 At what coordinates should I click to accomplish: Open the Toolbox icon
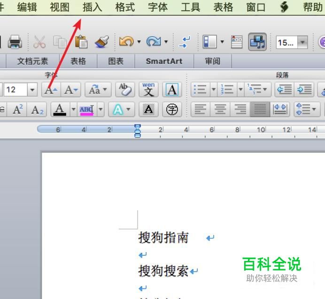pyautogui.click(x=237, y=42)
